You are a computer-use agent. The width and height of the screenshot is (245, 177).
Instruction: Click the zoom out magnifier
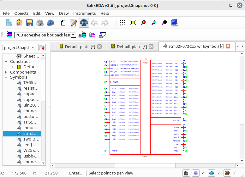[154, 23]
